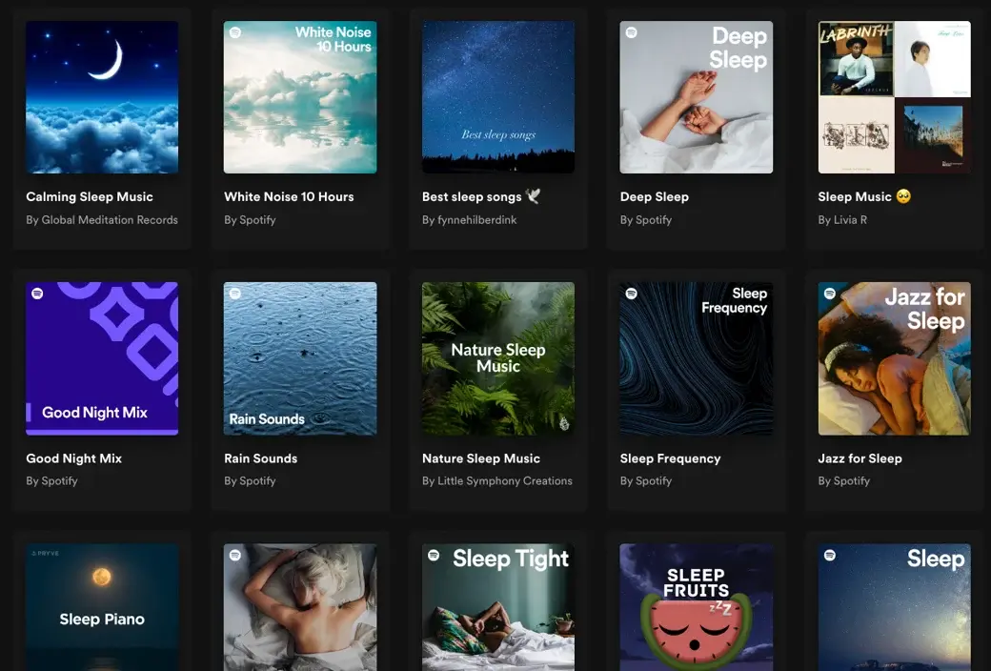
Task: Open the Calming Sleep Music cover art
Action: [x=102, y=97]
